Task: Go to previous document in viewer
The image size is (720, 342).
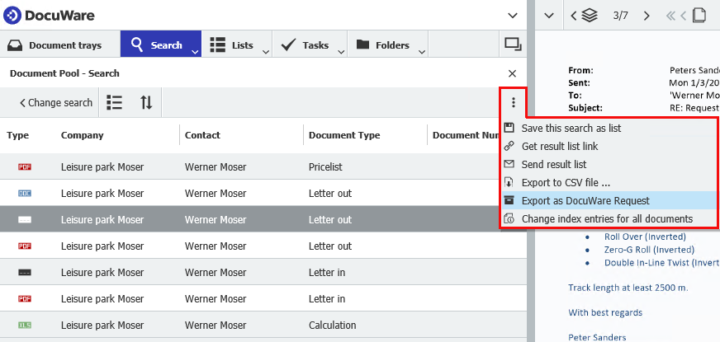Action: pos(572,15)
